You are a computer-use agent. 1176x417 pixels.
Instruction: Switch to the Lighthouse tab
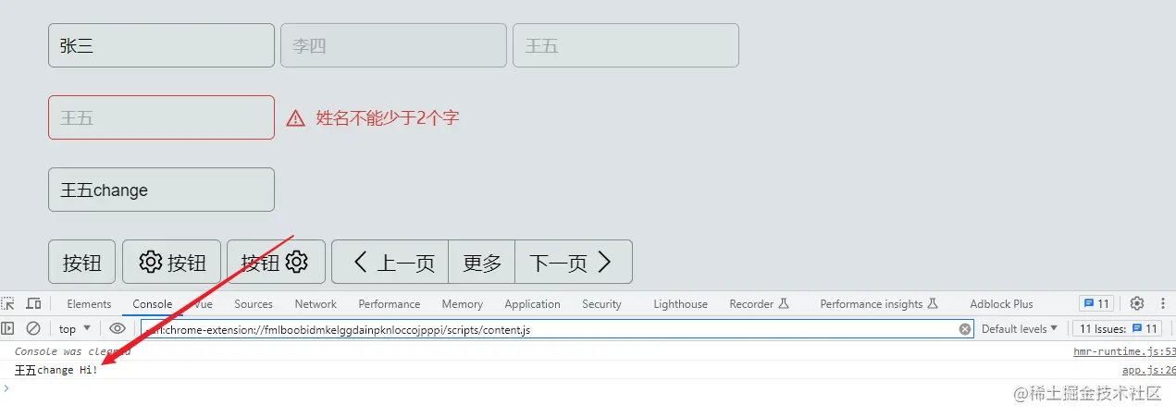(680, 303)
